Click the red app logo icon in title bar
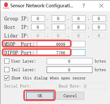The height and width of the screenshot is (104, 110). click(x=6, y=6)
